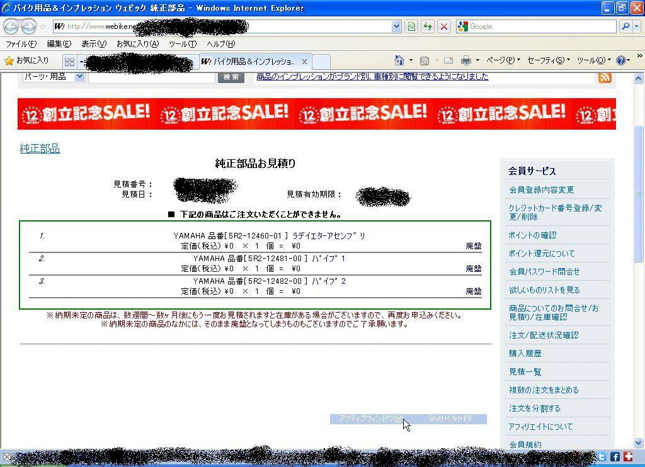Expand the toolbar overflow chevron
Screen dimensions: 645x467
(640, 56)
